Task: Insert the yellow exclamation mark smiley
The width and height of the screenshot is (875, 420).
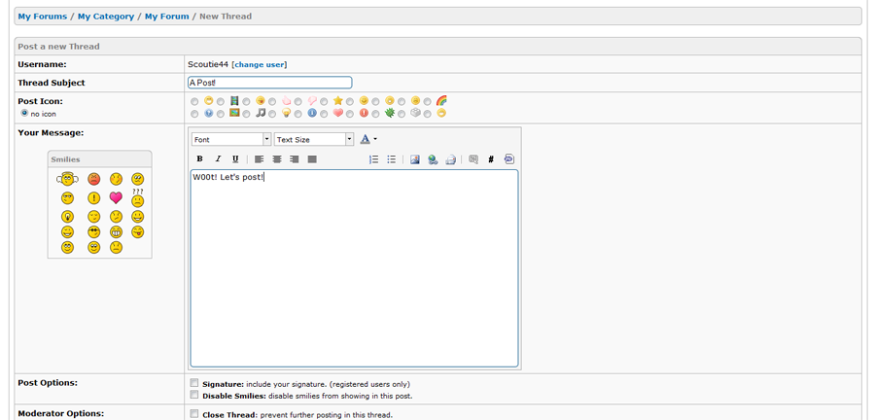Action: coord(93,197)
